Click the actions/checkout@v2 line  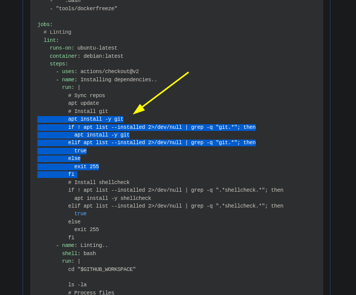pyautogui.click(x=97, y=72)
